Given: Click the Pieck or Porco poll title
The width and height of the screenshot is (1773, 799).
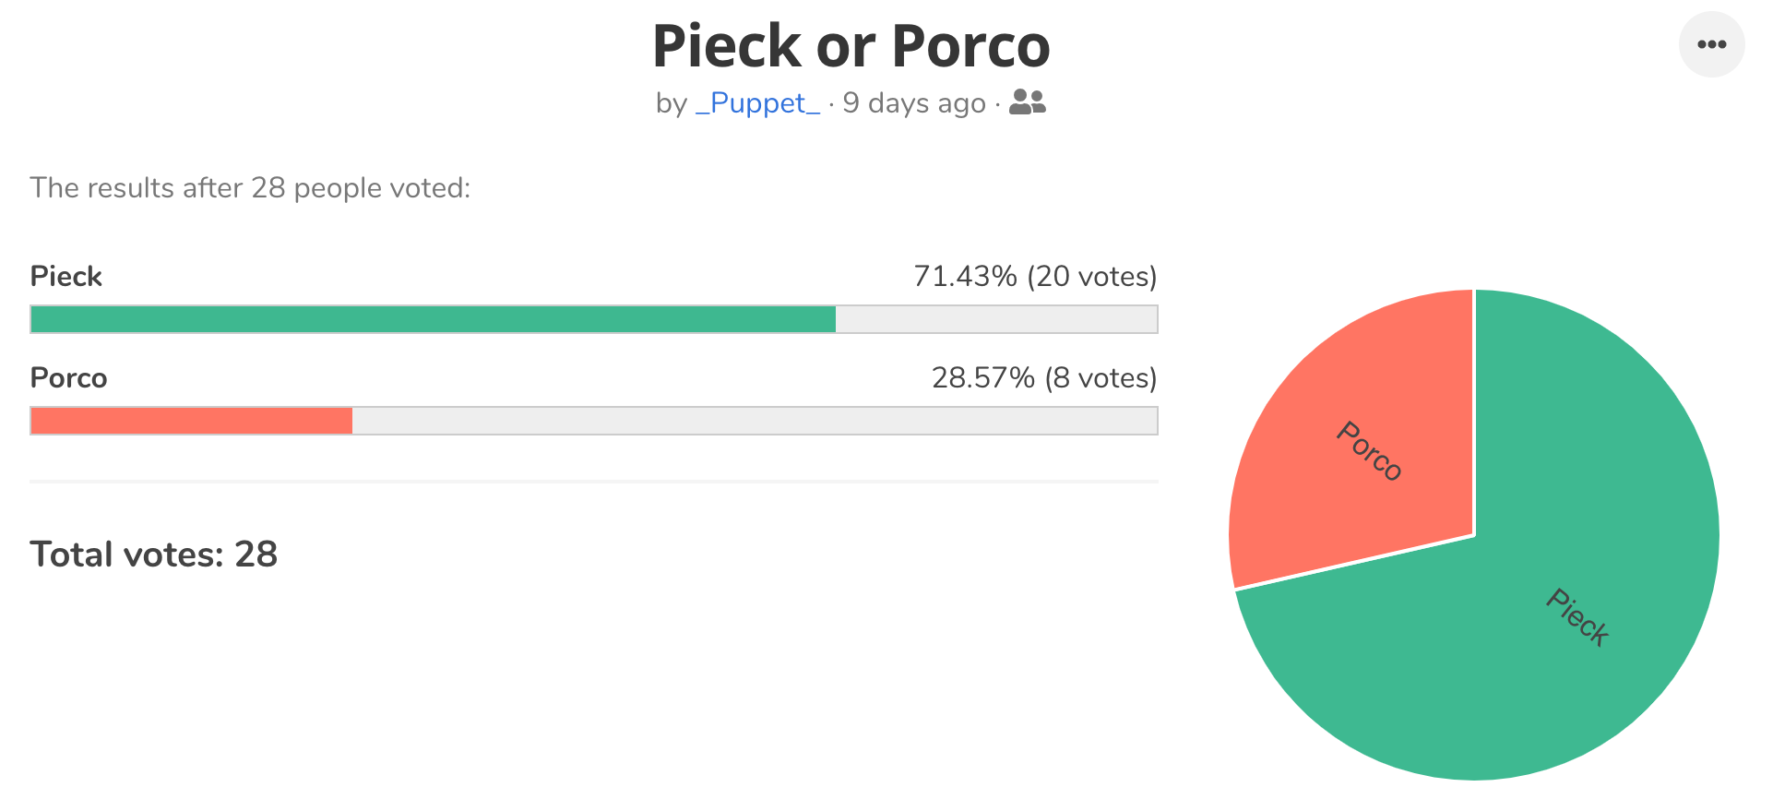Looking at the screenshot, I should point(851,46).
